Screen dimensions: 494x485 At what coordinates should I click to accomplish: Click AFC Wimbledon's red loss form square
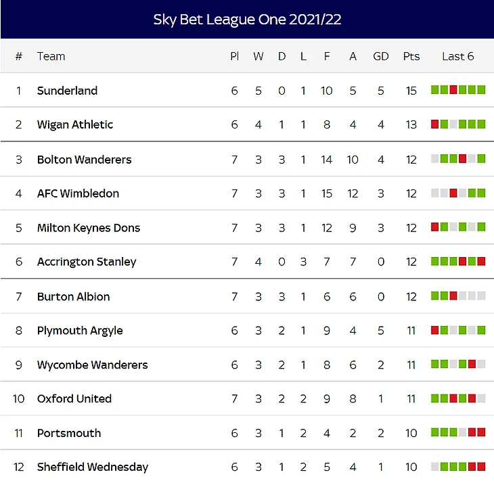[x=453, y=193]
